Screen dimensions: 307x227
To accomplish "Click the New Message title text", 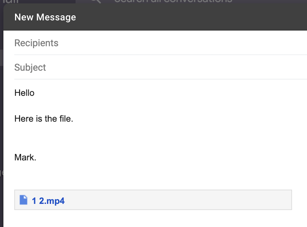I will 45,17.
